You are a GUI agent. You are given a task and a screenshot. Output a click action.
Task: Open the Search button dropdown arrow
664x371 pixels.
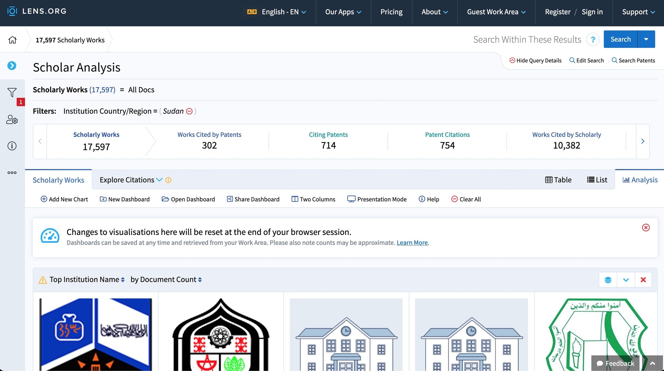click(x=646, y=39)
